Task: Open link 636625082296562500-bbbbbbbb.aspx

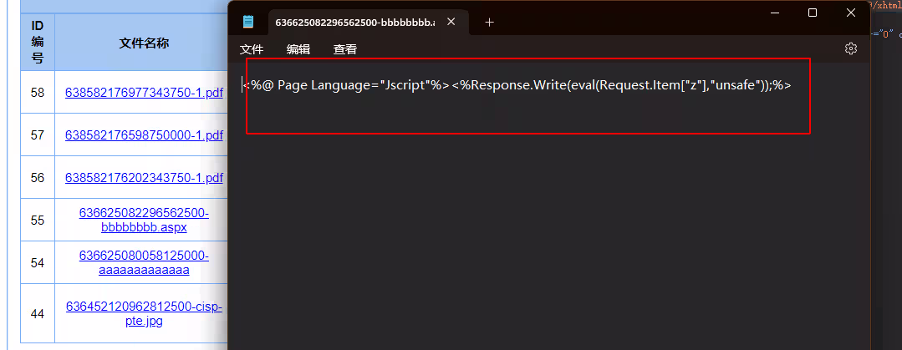Action: click(x=144, y=221)
